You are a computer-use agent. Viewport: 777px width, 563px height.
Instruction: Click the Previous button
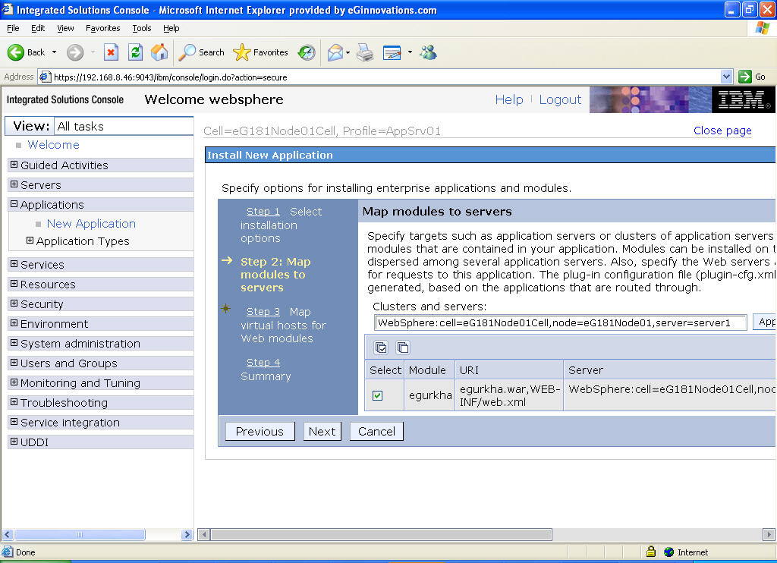[x=260, y=431]
